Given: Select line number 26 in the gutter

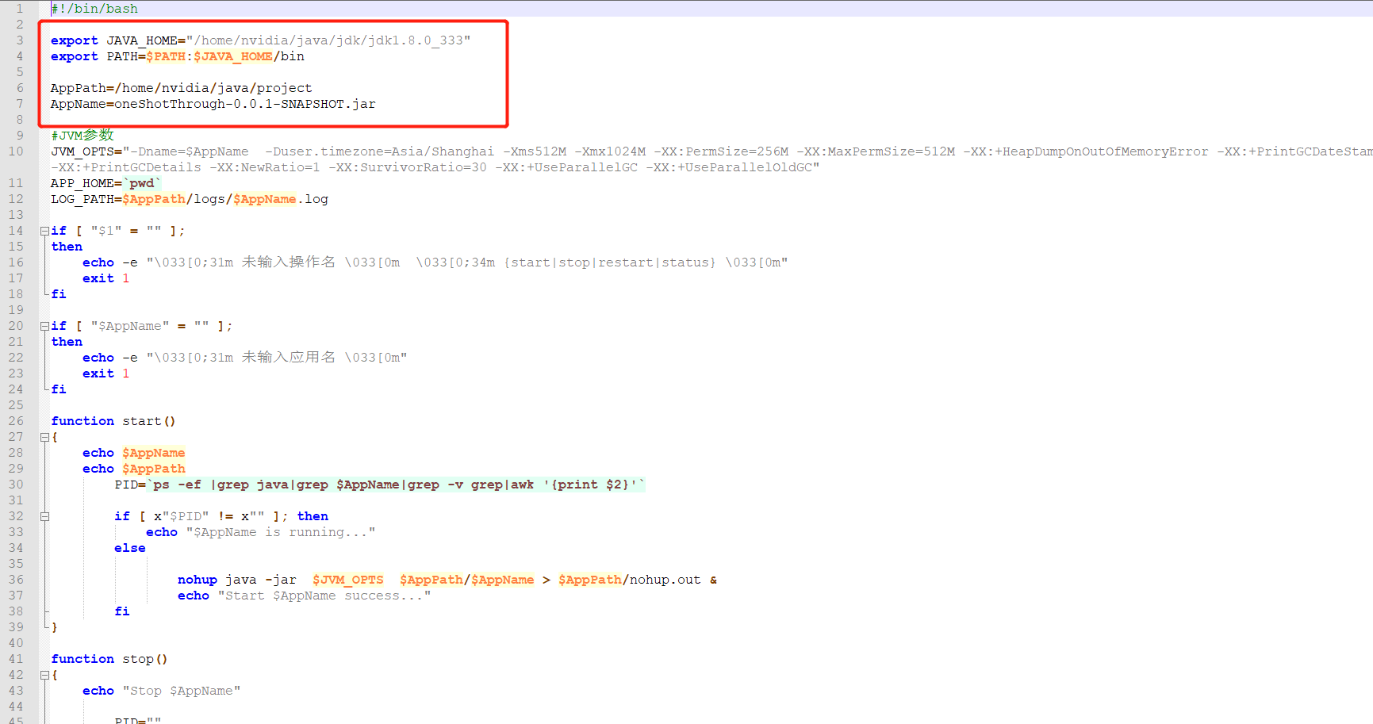Looking at the screenshot, I should [16, 421].
